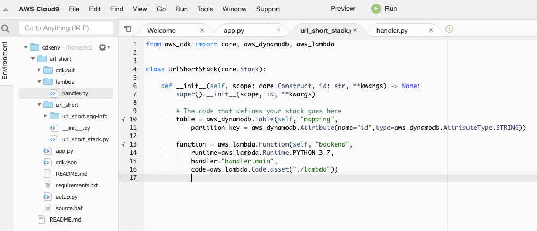
Task: Click the setup.py file icon
Action: [x=47, y=197]
